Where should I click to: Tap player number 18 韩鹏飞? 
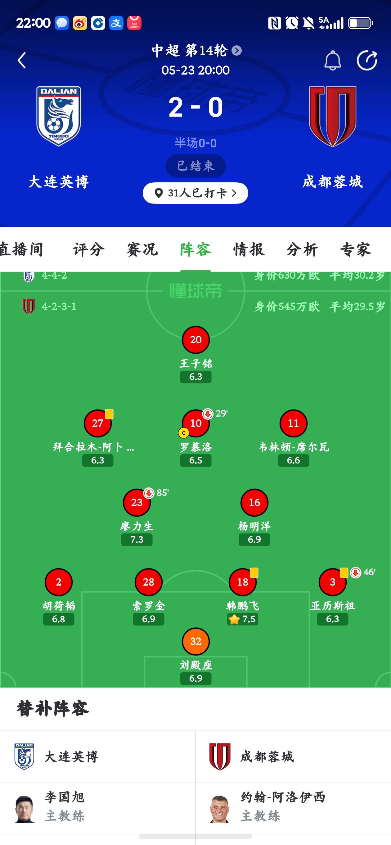tap(243, 582)
